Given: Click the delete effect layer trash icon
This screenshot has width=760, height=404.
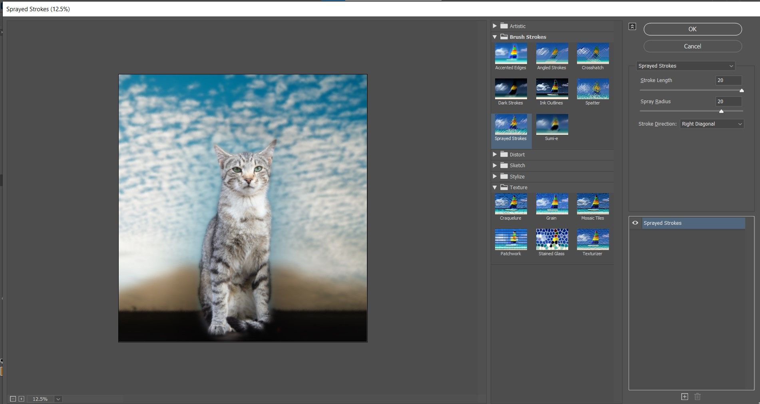Looking at the screenshot, I should point(697,396).
